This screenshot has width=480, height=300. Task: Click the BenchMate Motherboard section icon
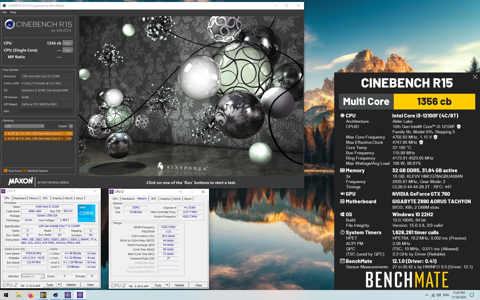[342, 201]
